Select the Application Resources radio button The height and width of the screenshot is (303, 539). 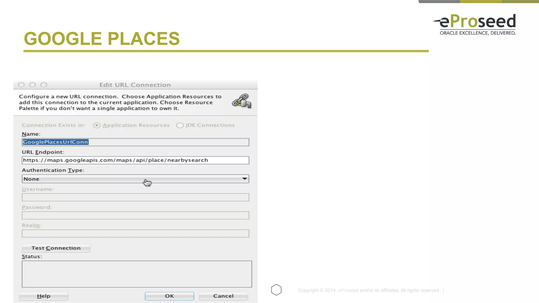(x=97, y=125)
